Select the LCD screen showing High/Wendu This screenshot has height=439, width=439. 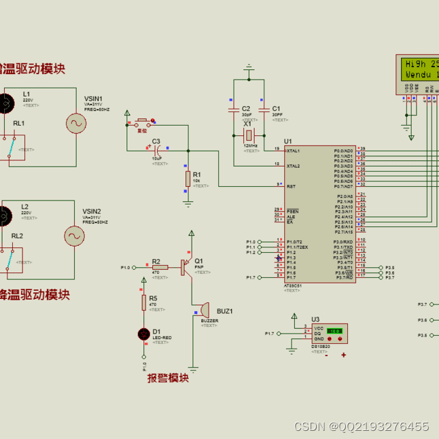point(420,69)
